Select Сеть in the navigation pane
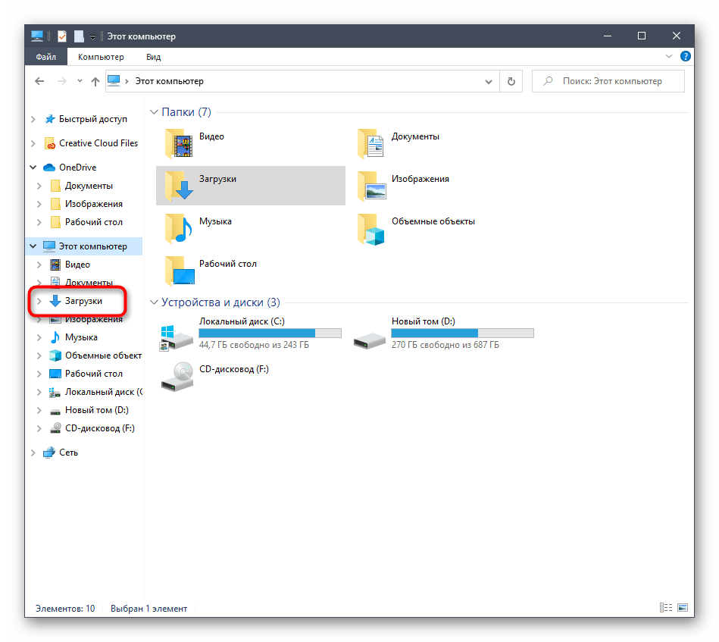The width and height of the screenshot is (719, 642). tap(68, 453)
